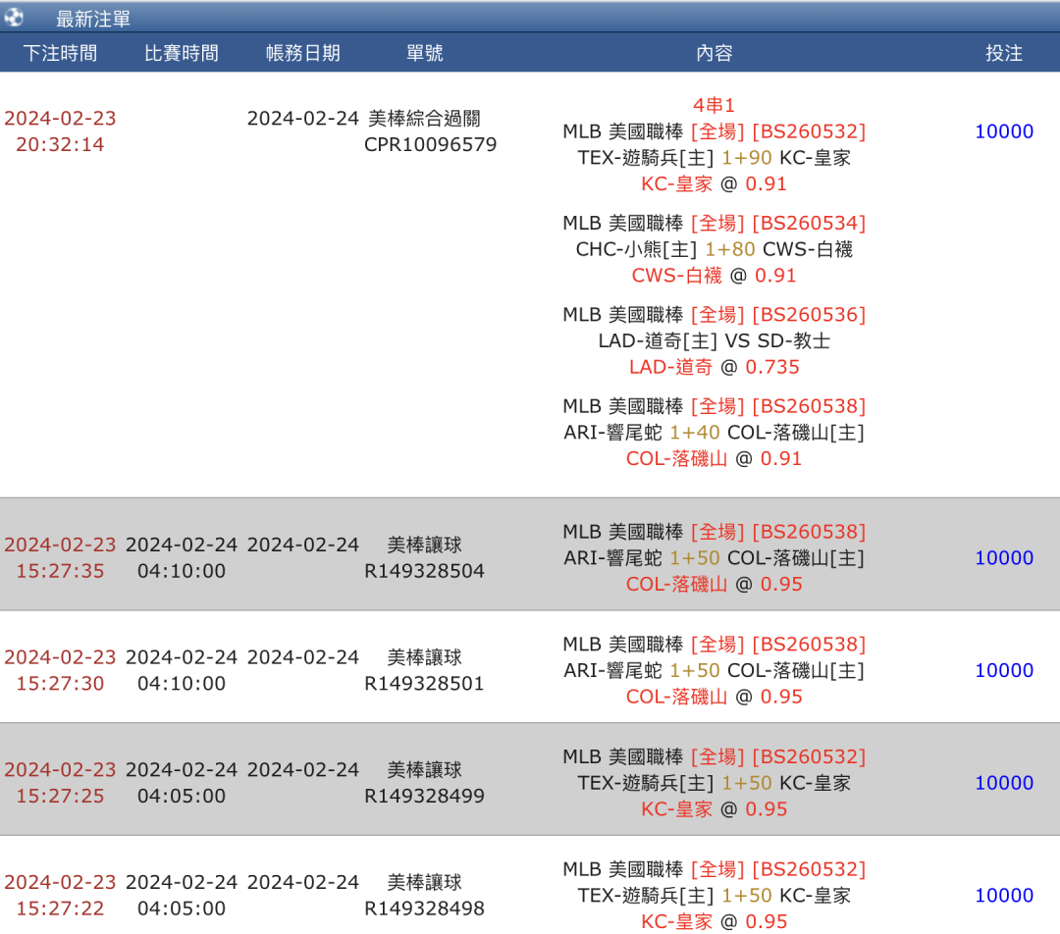Viewport: 1060px width, 934px height.
Task: Click the 10000 stake for bet R149328498
Action: pos(1004,896)
